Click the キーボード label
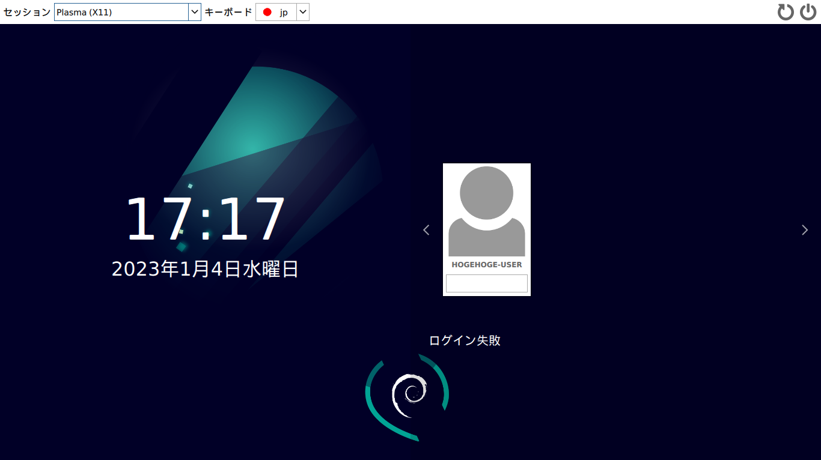Viewport: 821px width, 460px height. [x=228, y=12]
